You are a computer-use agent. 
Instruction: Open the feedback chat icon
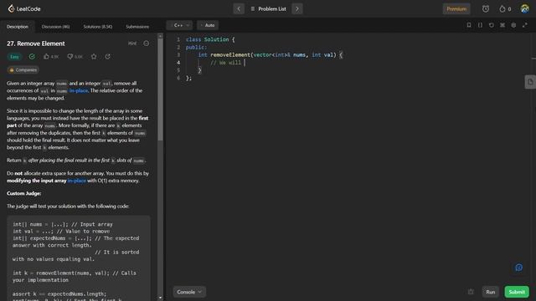tap(518, 268)
